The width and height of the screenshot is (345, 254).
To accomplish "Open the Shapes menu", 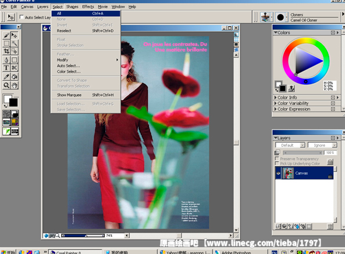I will (72, 7).
